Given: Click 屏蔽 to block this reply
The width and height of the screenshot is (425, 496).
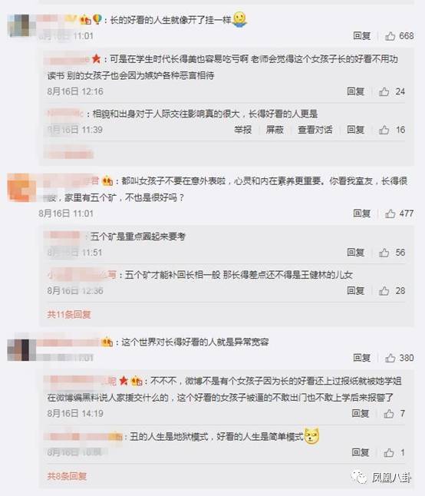Looking at the screenshot, I should point(275,130).
